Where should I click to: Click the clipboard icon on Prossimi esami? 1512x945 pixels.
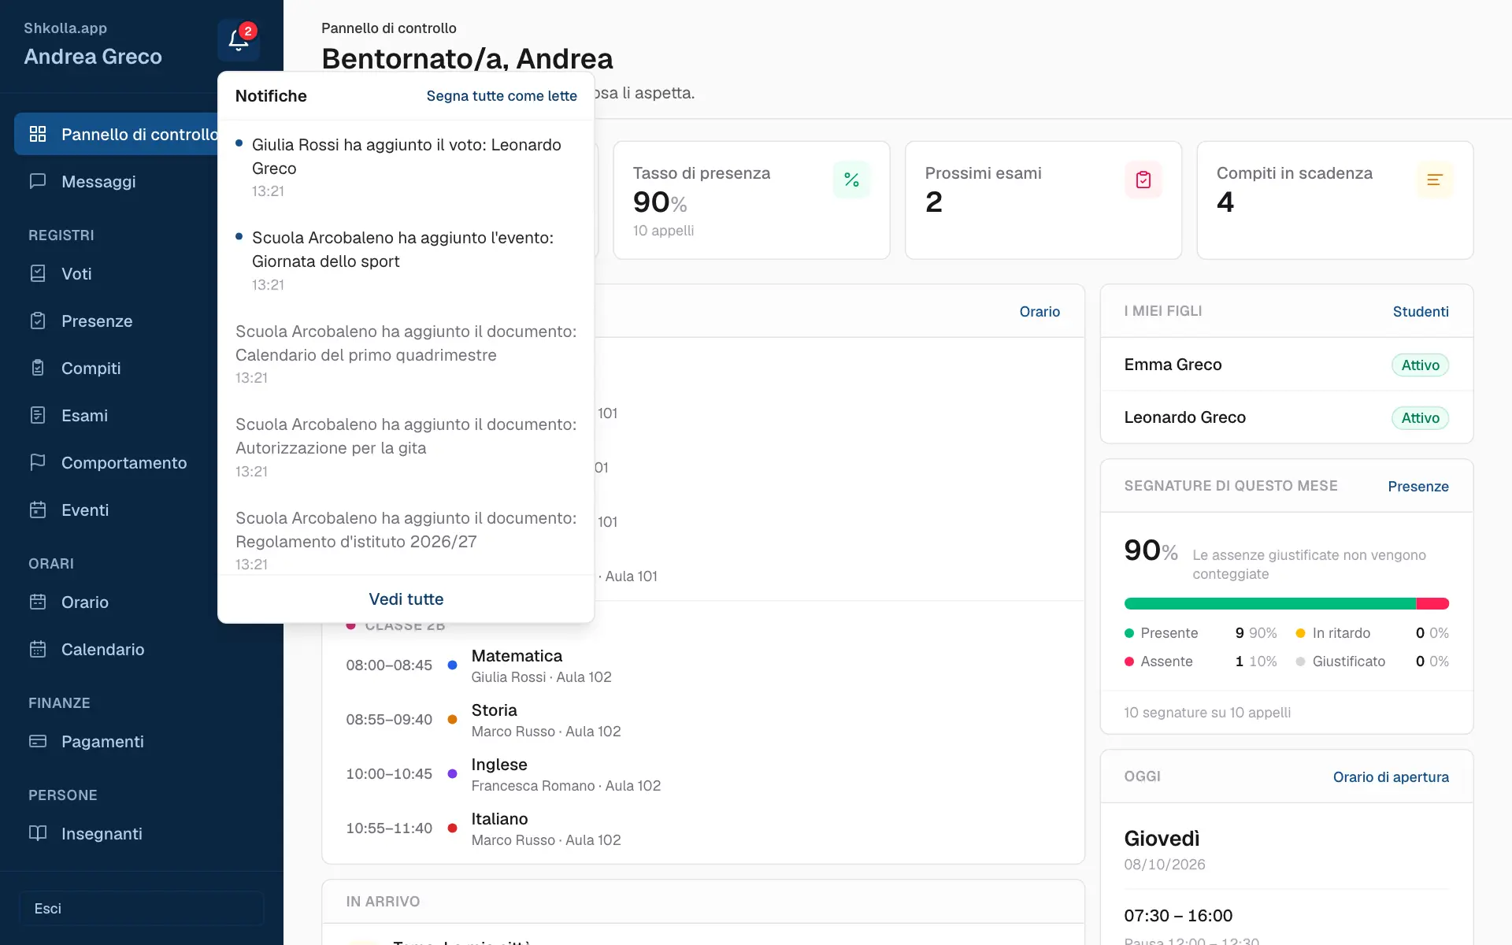(1143, 180)
